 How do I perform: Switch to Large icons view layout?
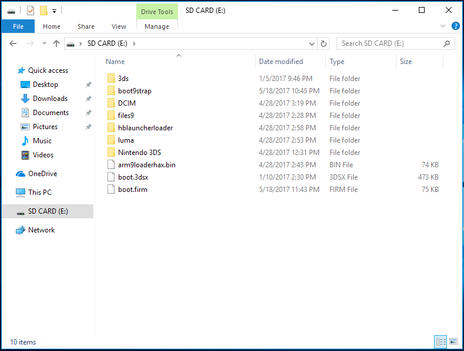(x=453, y=342)
